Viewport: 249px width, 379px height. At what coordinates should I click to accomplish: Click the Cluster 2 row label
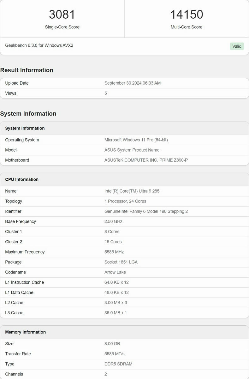[14, 242]
